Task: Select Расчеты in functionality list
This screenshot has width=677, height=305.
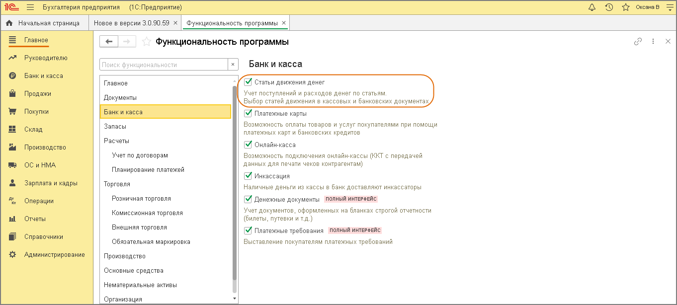Action: [x=166, y=141]
